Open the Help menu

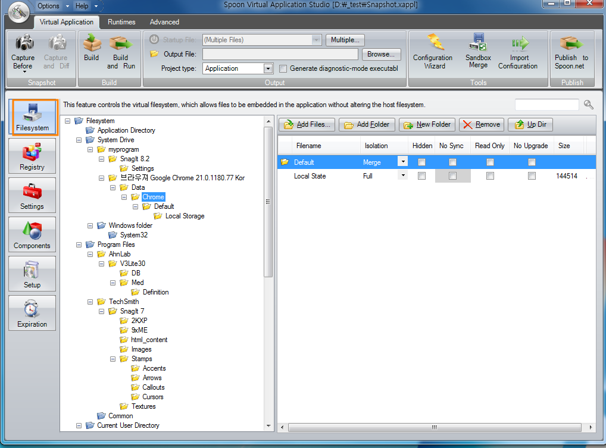coord(82,6)
